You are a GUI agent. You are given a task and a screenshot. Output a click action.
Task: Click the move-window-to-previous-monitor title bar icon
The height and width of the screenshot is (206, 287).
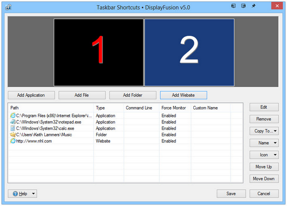point(233,6)
